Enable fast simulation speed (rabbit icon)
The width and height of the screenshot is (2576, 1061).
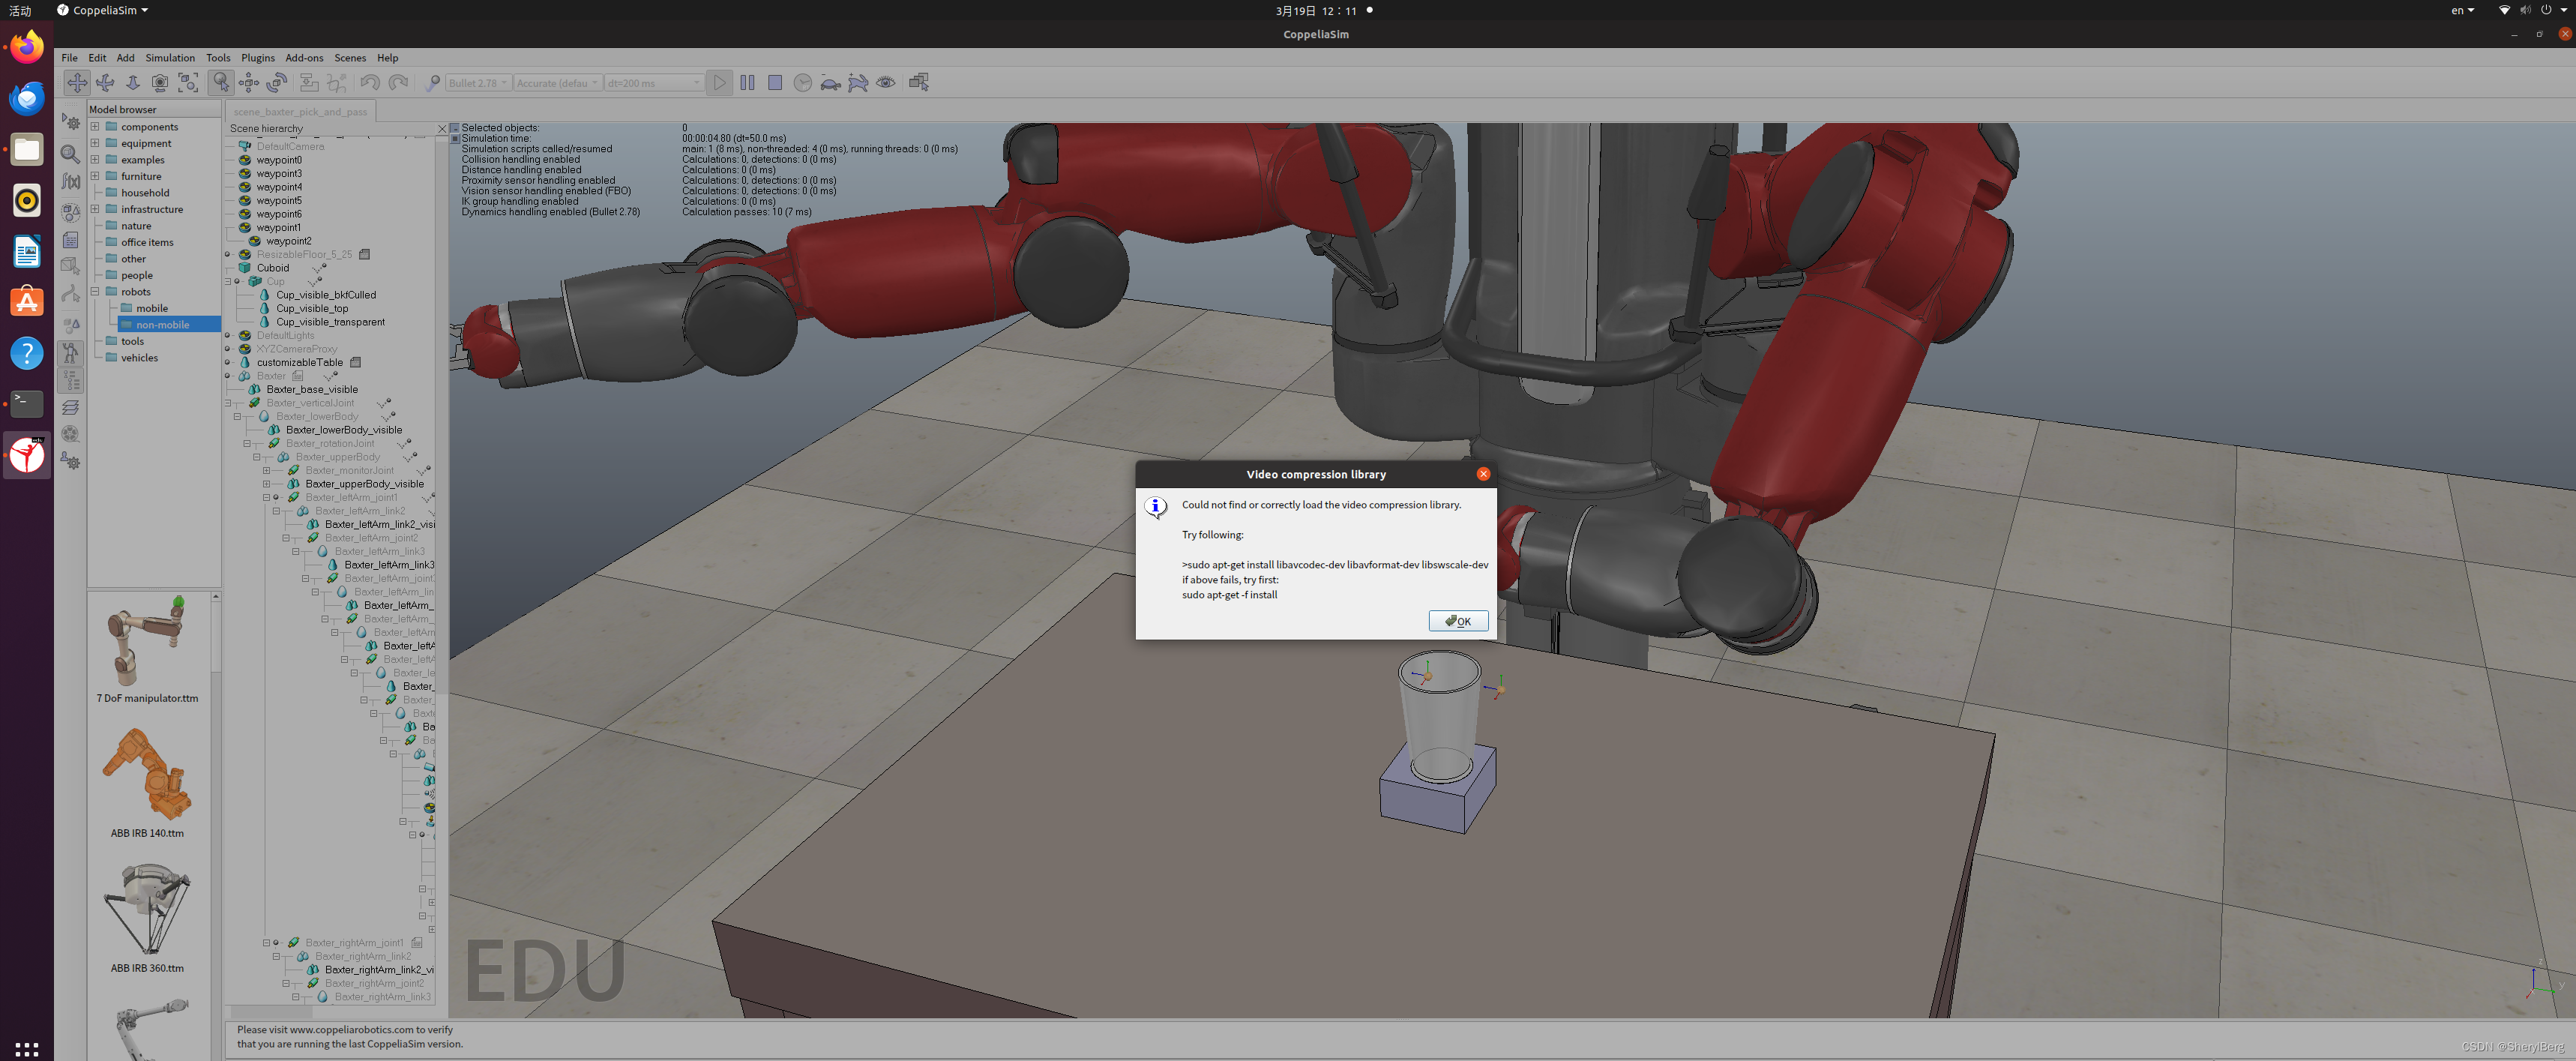pos(860,83)
